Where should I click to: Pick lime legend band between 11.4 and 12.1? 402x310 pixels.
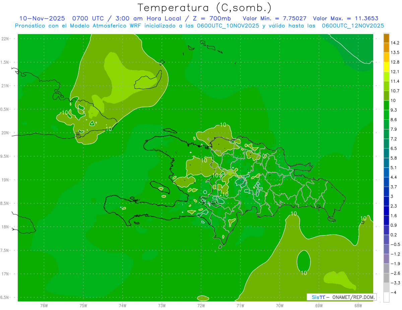tap(386, 76)
